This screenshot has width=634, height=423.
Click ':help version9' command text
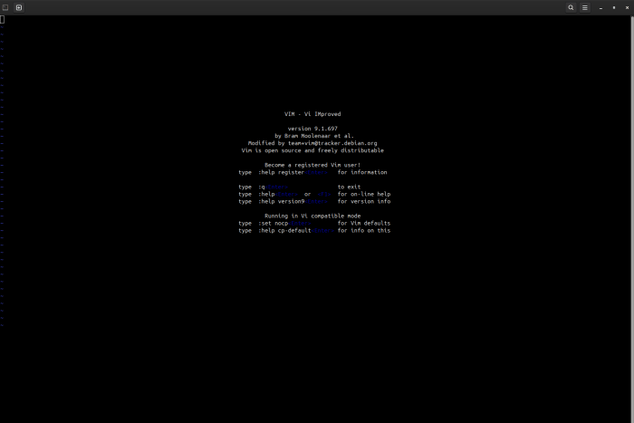pyautogui.click(x=281, y=201)
